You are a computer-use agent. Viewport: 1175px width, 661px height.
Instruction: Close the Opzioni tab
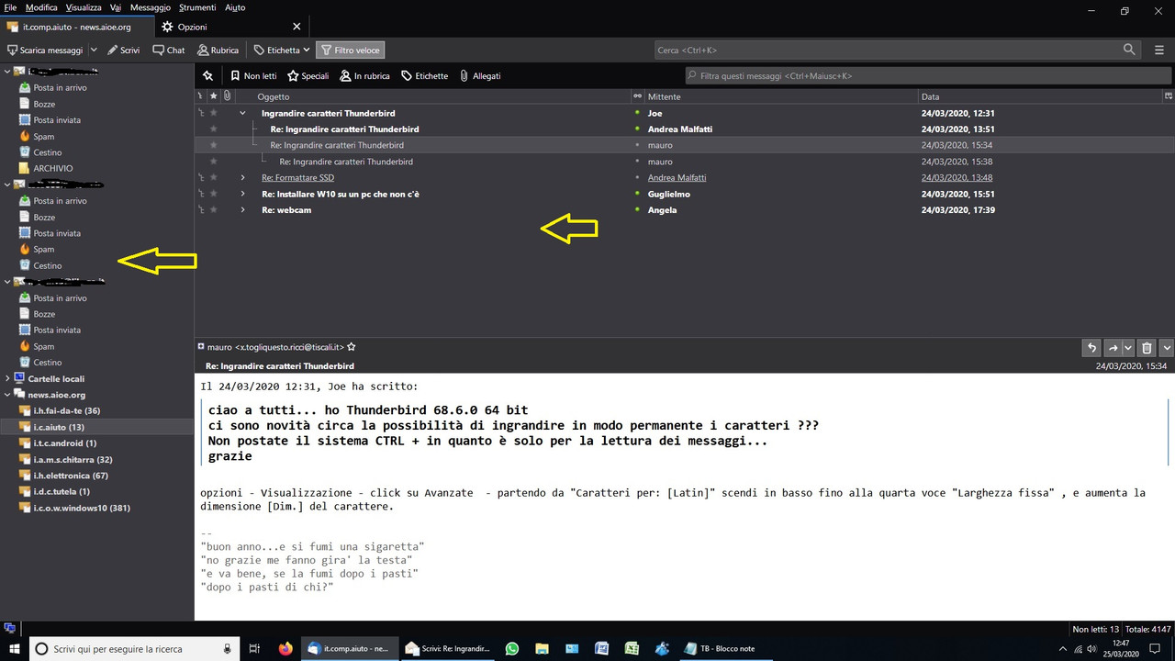coord(297,27)
